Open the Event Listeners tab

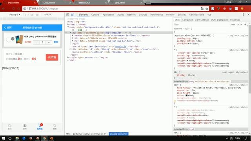pos(202,20)
